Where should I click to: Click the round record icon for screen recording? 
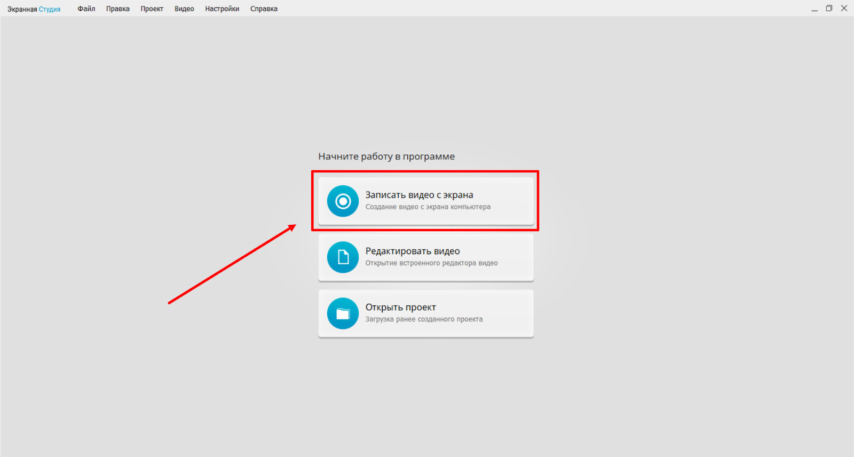343,201
